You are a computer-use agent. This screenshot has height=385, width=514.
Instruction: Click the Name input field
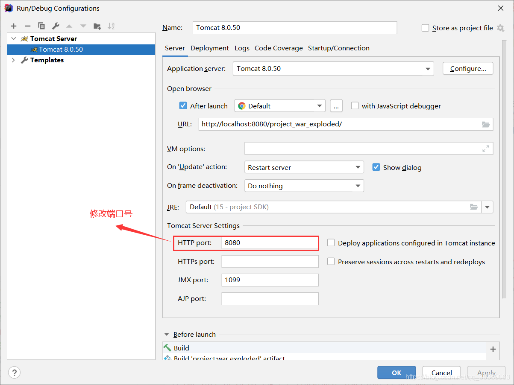point(295,28)
